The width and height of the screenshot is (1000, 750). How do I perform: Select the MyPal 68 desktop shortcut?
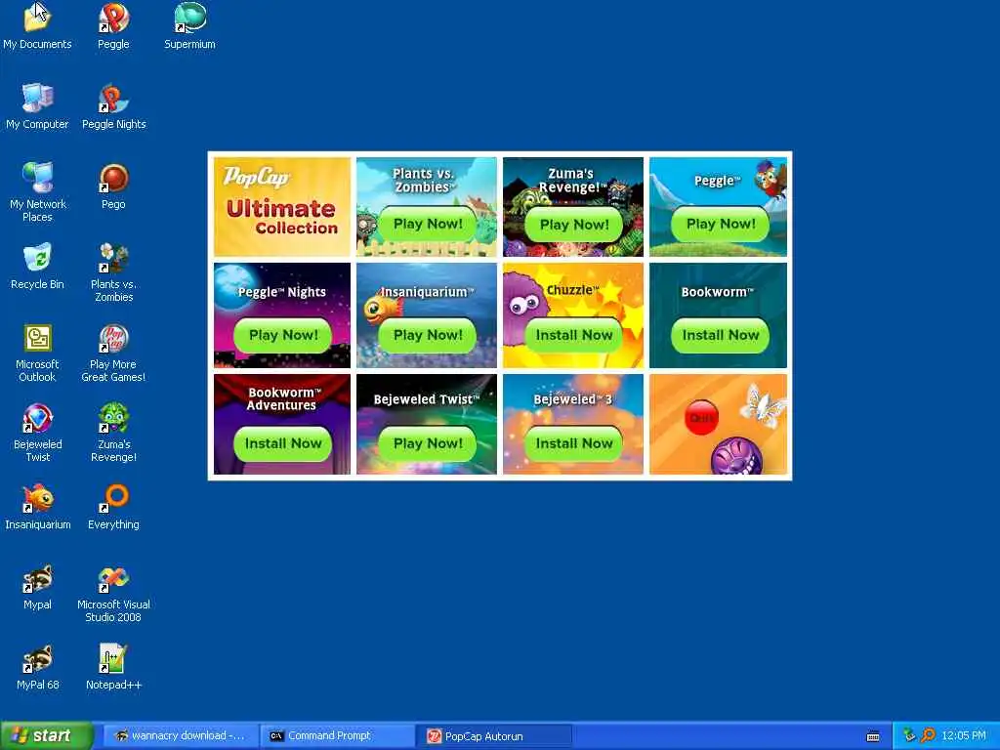pos(38,667)
